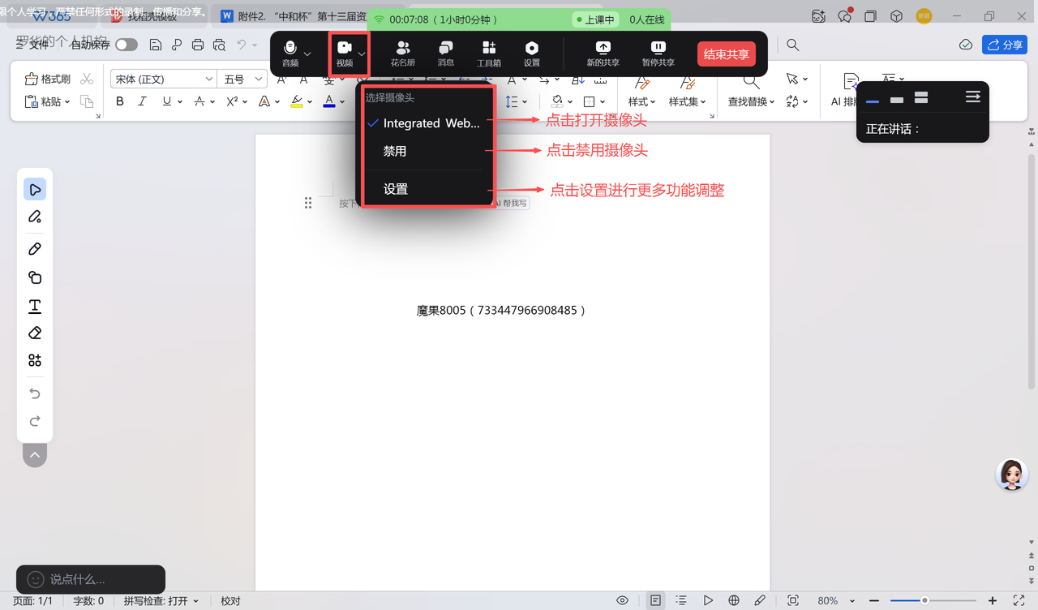Open the 消息 messages icon

point(445,53)
